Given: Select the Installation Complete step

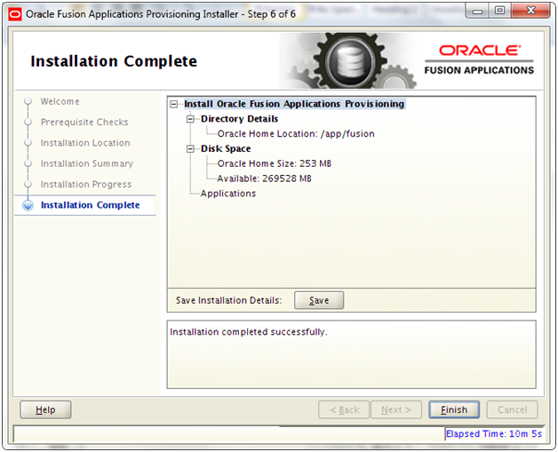Looking at the screenshot, I should [90, 205].
